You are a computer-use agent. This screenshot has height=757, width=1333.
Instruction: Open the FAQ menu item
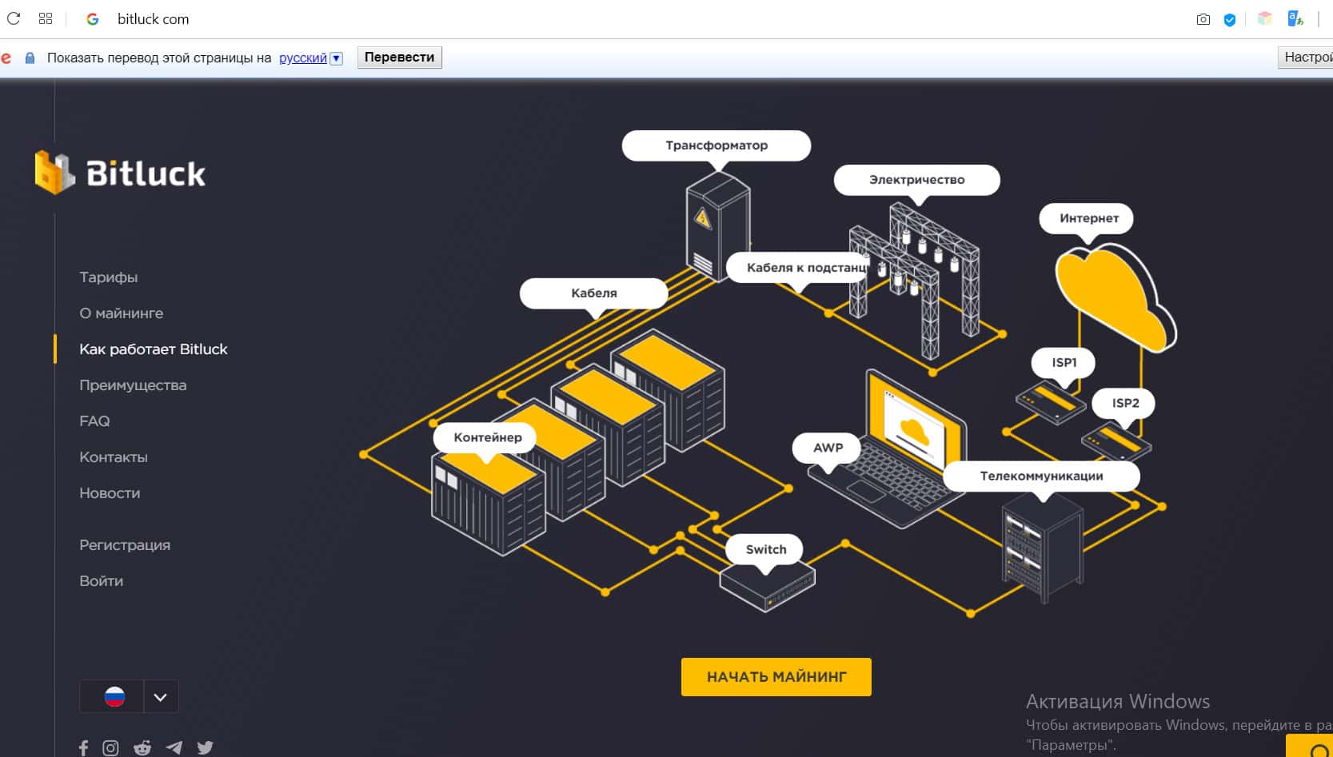click(94, 421)
